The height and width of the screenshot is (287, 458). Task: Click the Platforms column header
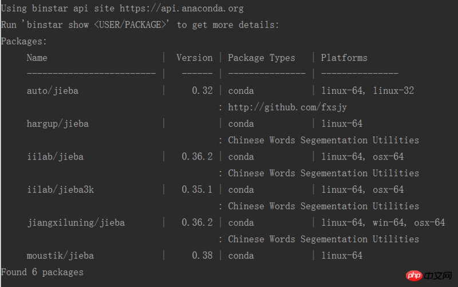coord(344,58)
